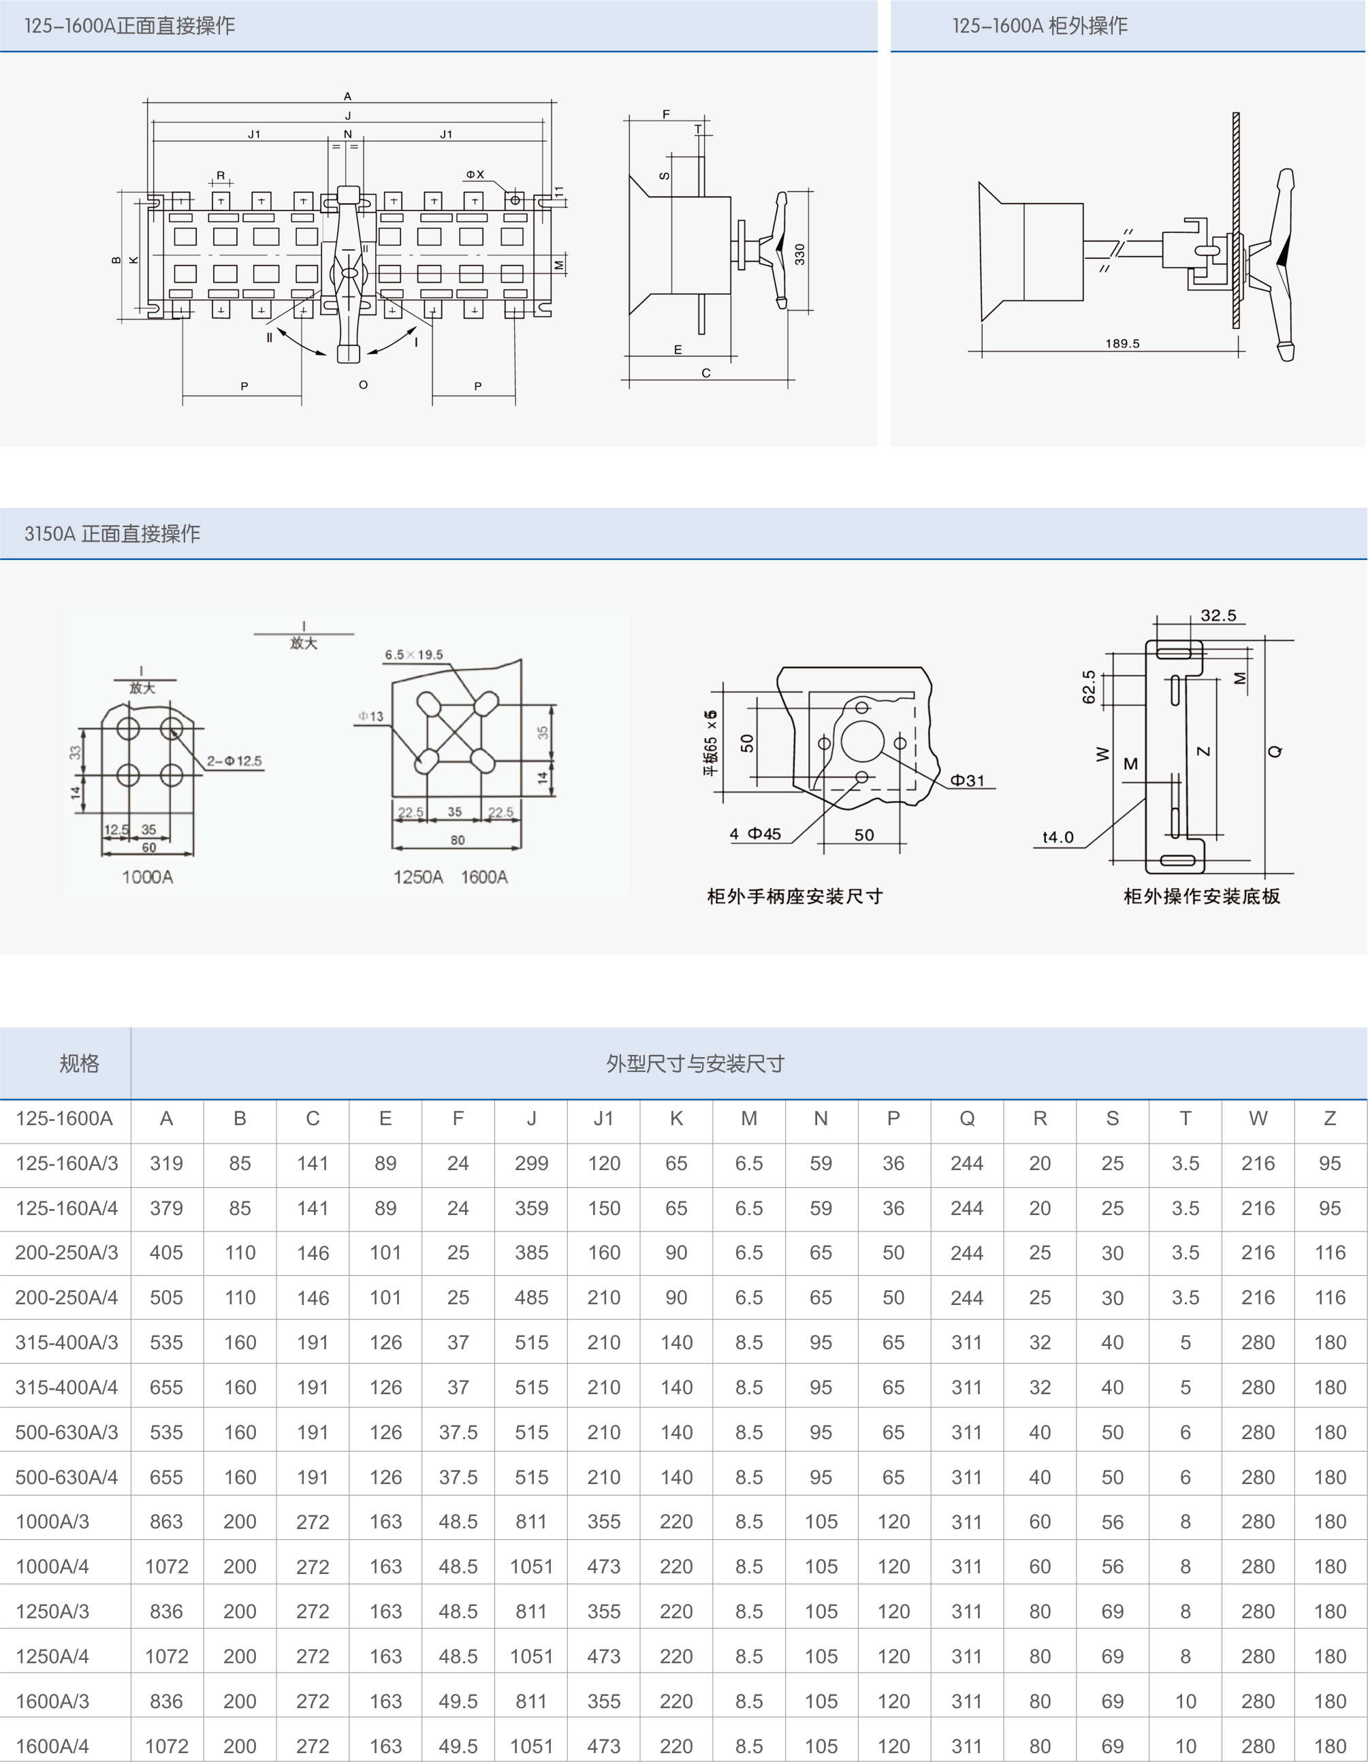Click value '150' in the 125-160A/4 row
Viewport: 1368px width, 1762px height.
603,1208
